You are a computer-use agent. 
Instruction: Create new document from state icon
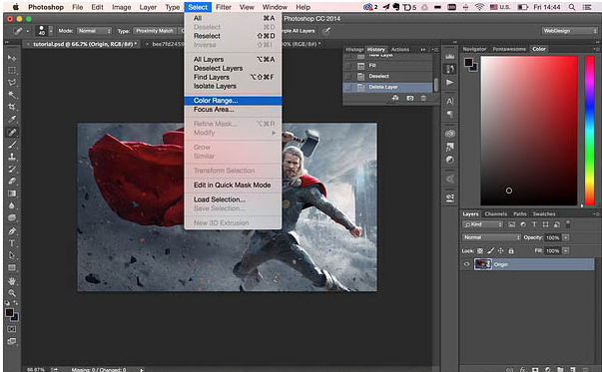pos(395,98)
